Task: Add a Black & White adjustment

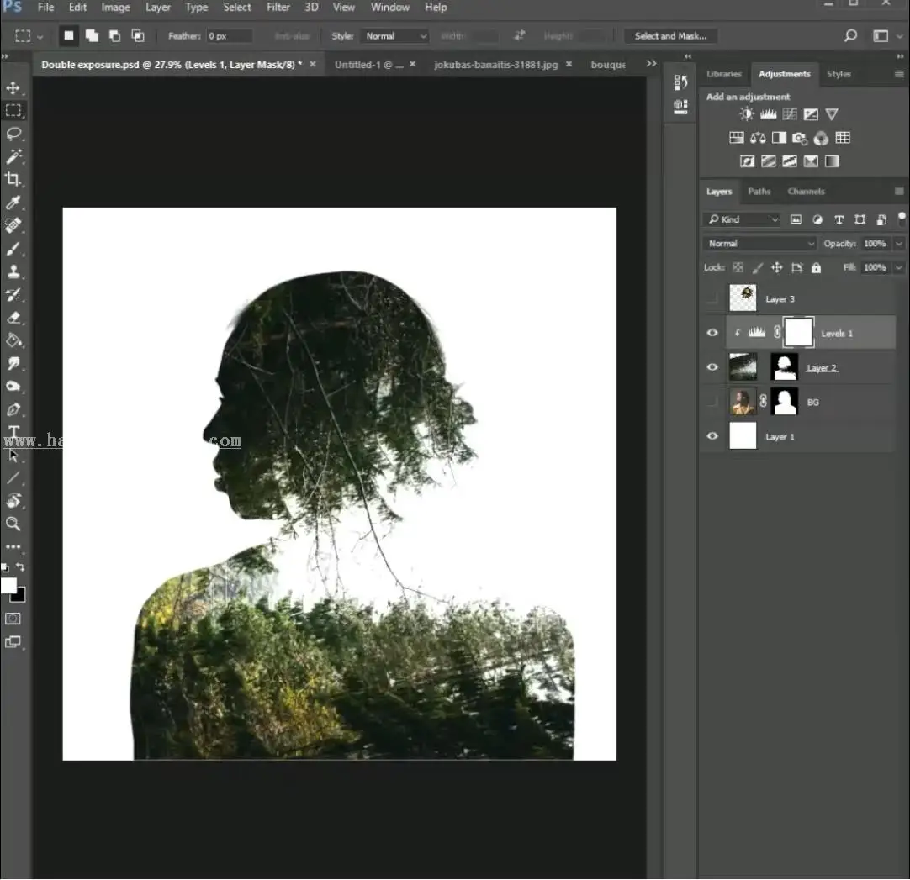Action: click(779, 138)
